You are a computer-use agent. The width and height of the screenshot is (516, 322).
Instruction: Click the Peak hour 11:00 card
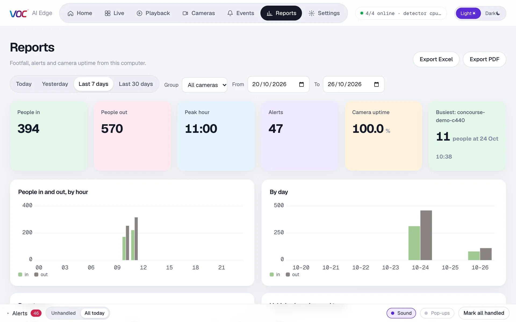coord(216,136)
